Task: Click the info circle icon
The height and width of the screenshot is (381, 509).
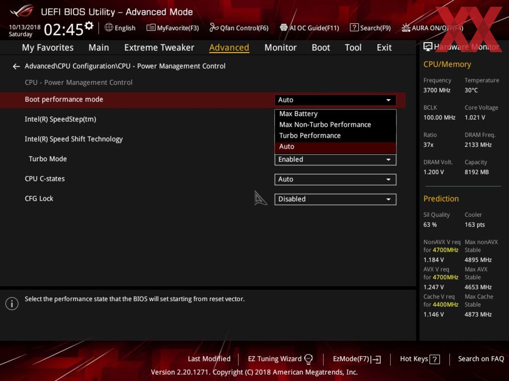Action: pos(12,304)
